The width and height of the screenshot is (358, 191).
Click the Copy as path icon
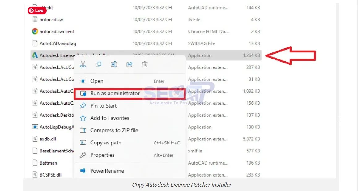tap(83, 143)
